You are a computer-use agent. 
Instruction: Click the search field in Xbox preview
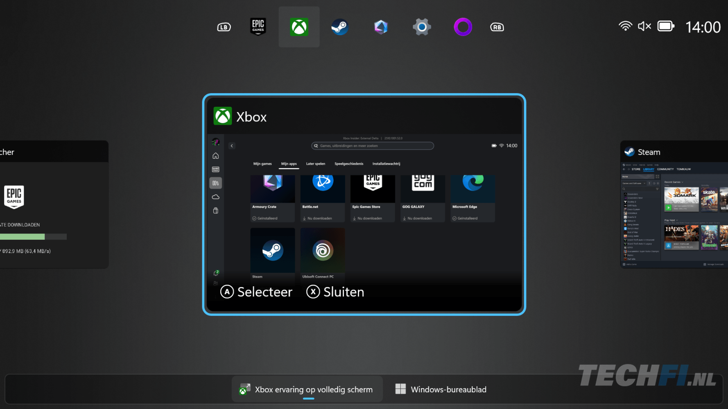pos(373,146)
